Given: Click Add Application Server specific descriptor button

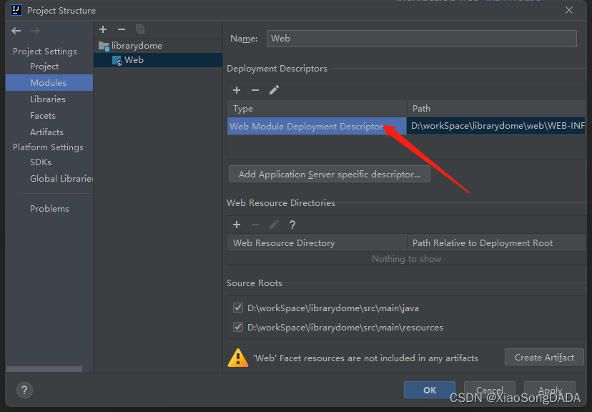Looking at the screenshot, I should [329, 174].
